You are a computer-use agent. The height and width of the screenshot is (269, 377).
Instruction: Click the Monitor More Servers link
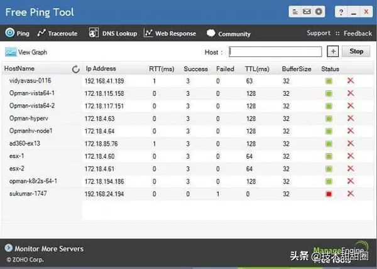[x=49, y=249]
